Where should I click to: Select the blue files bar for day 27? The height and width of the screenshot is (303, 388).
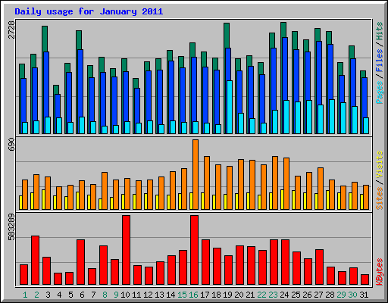[x=319, y=73]
